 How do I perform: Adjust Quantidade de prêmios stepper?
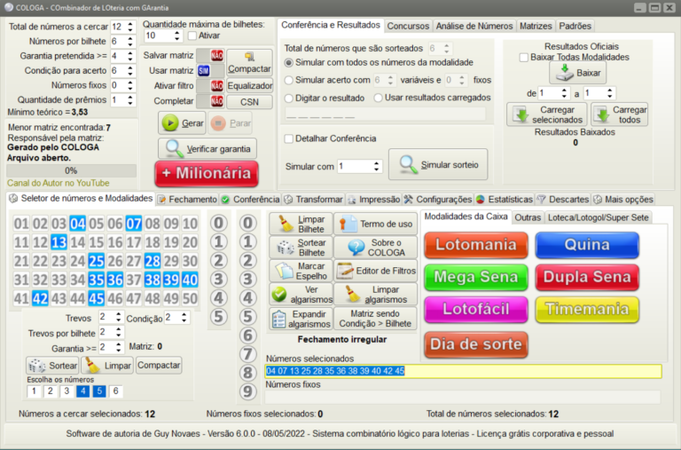130,99
